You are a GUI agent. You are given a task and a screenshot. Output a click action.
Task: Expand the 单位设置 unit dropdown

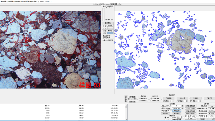coord(170,111)
